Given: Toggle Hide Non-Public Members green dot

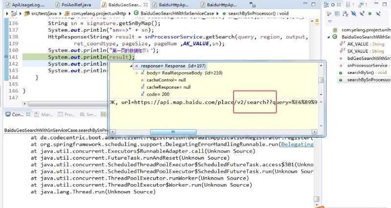Looking at the screenshot, I should pyautogui.click(x=370, y=14).
